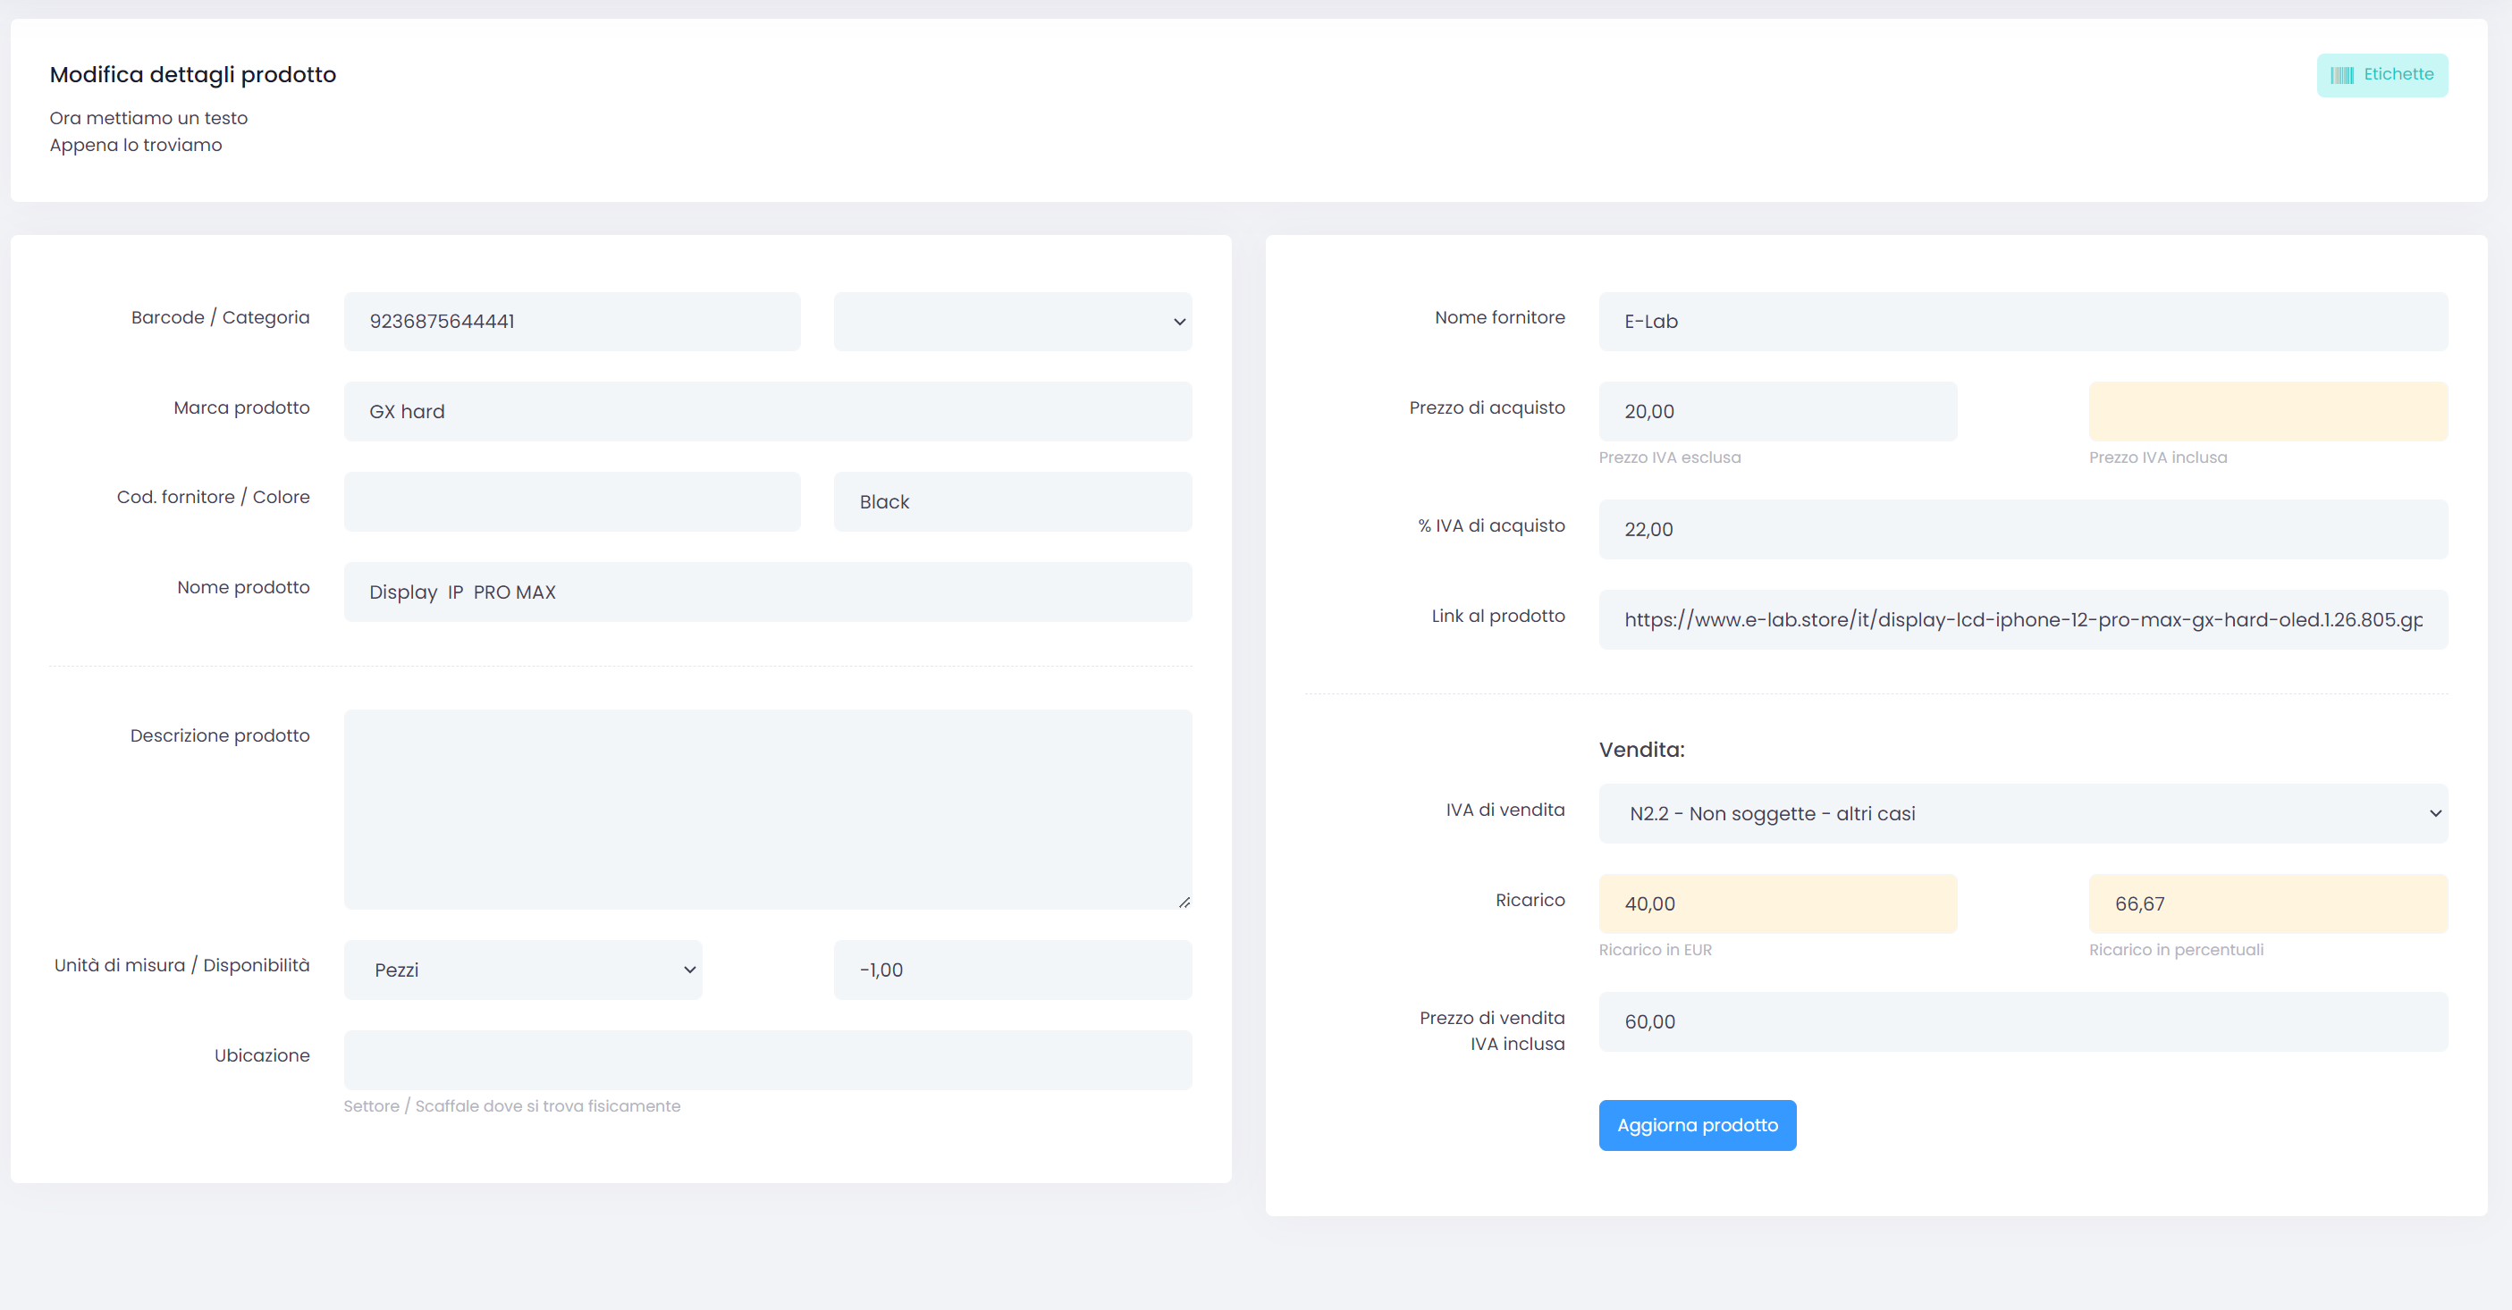Focus the Marca prodotto field
This screenshot has width=2512, height=1310.
tap(767, 411)
